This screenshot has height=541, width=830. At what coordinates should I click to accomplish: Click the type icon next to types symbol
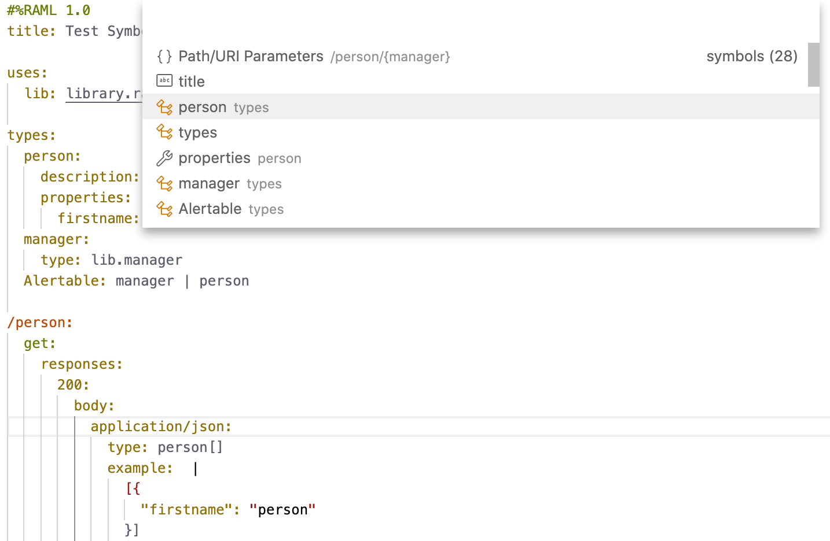click(x=164, y=132)
